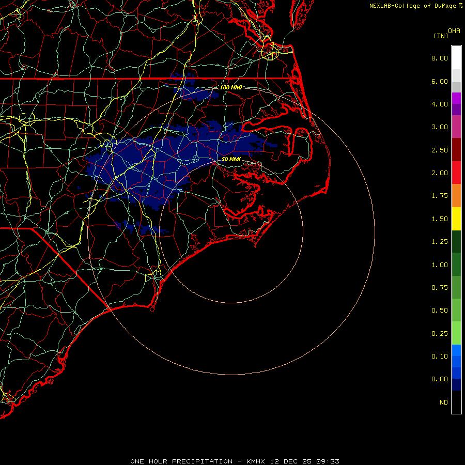Click the ONE HOUR PRECIPITATION title text
This screenshot has width=465, height=465.
(x=181, y=461)
